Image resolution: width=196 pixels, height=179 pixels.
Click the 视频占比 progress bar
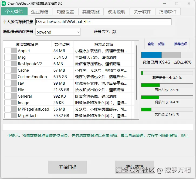pyautogui.click(x=167, y=97)
